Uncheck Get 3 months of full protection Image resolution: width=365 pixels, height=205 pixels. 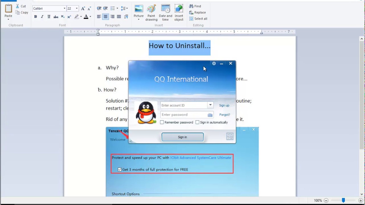(120, 169)
